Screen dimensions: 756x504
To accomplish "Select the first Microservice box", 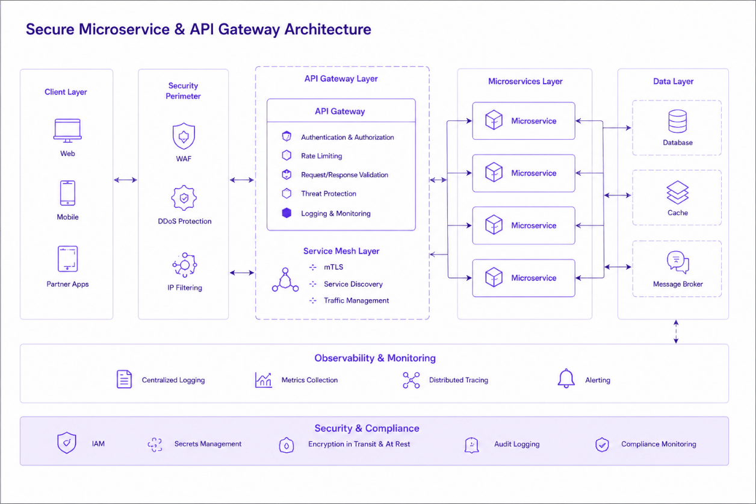I will click(524, 121).
